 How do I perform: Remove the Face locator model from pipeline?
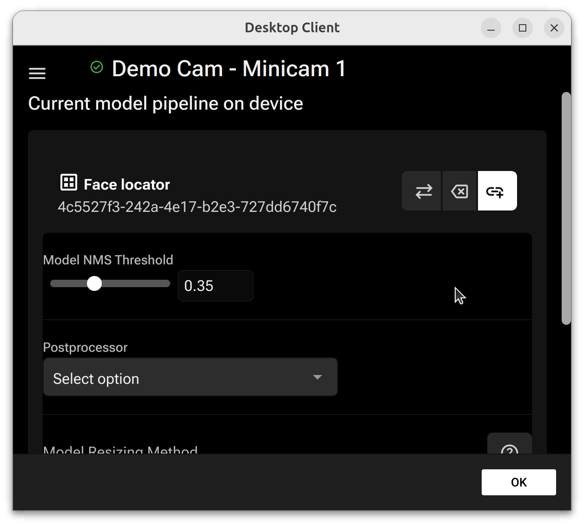tap(460, 191)
